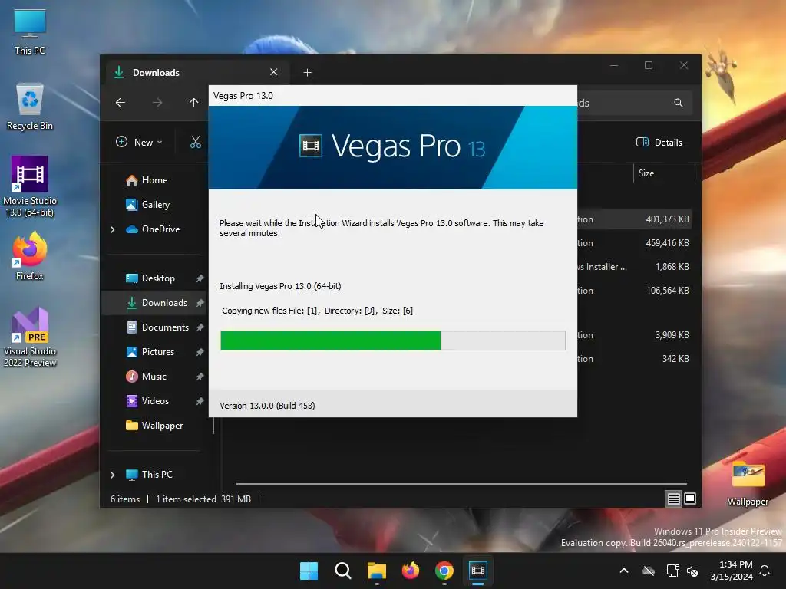Click the Cut scissors icon

(x=196, y=142)
